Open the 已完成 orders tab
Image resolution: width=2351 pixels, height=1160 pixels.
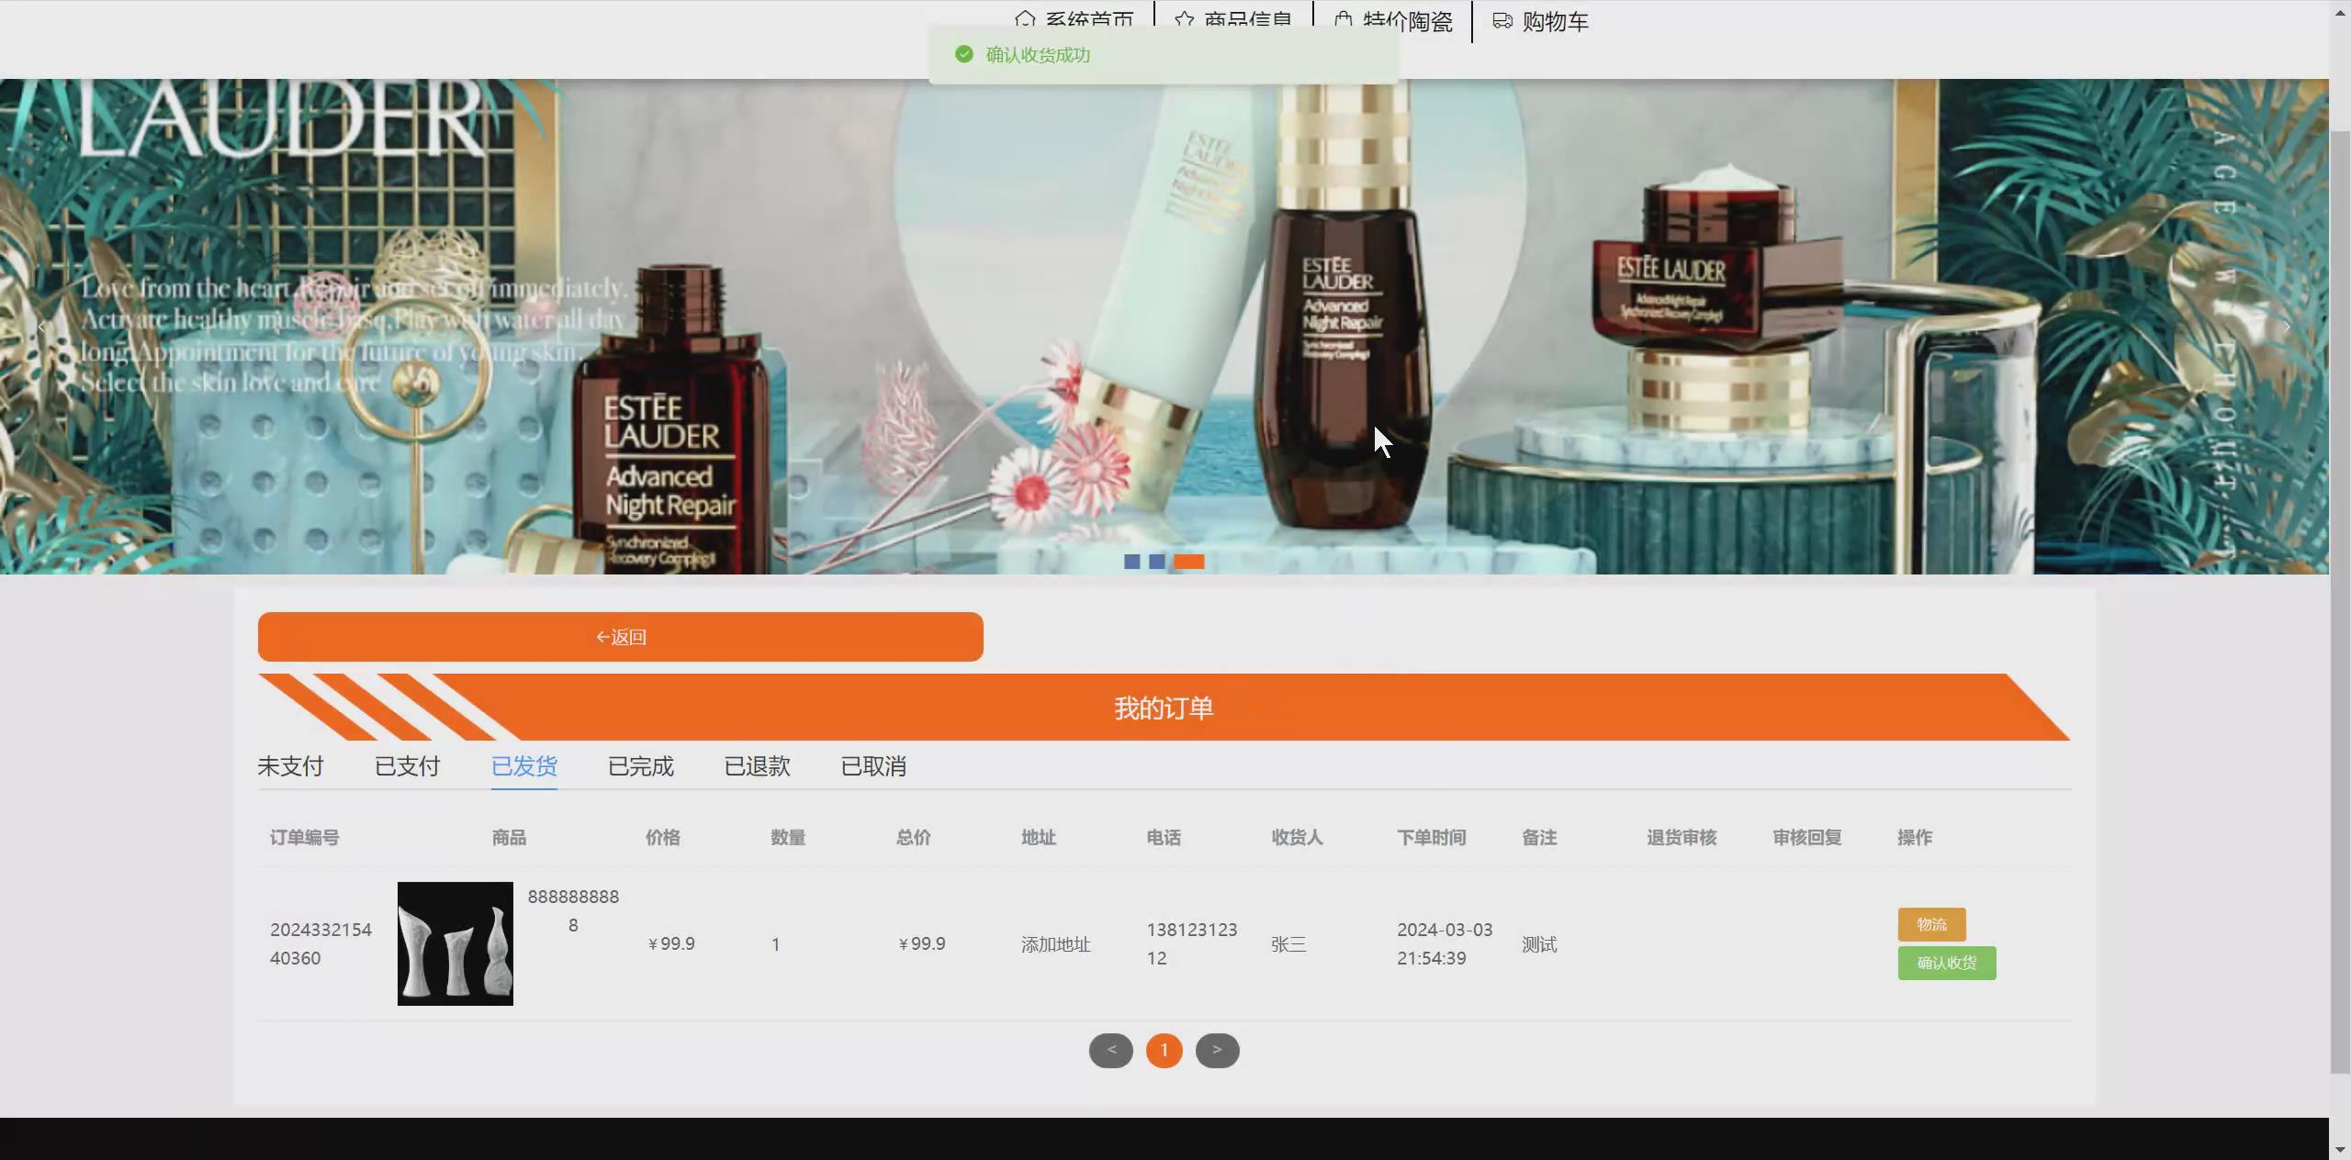tap(640, 766)
